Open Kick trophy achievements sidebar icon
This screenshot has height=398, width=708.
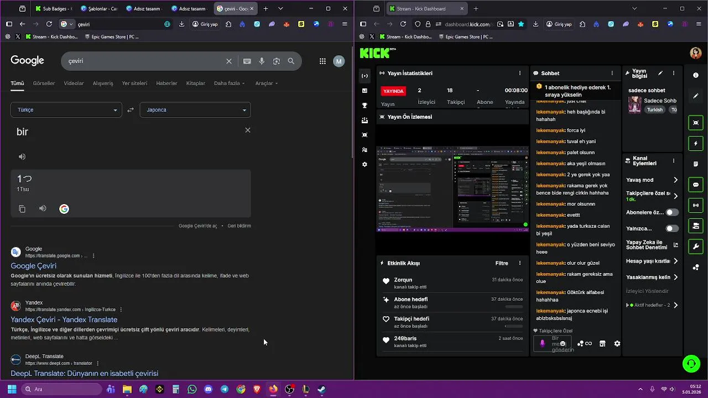click(x=365, y=106)
